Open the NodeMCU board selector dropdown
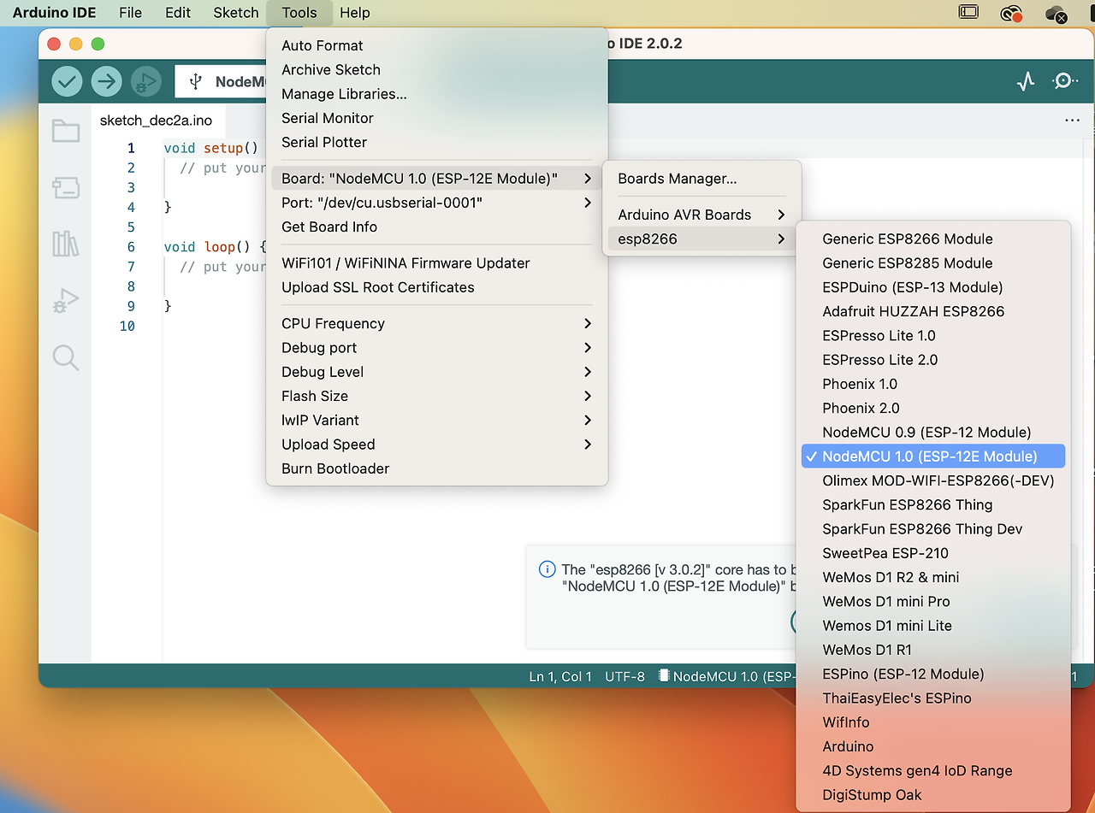 [x=222, y=81]
